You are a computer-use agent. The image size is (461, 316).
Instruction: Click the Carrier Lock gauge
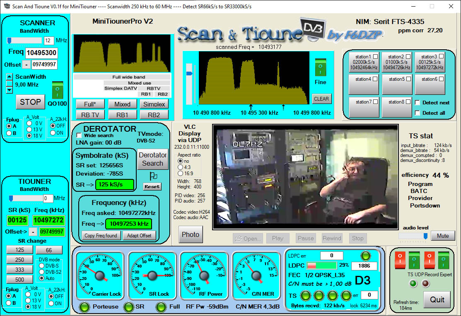100,275
